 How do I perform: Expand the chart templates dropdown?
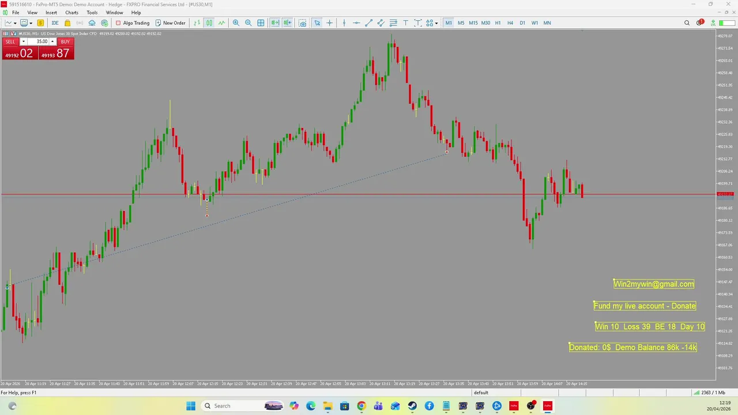click(30, 23)
